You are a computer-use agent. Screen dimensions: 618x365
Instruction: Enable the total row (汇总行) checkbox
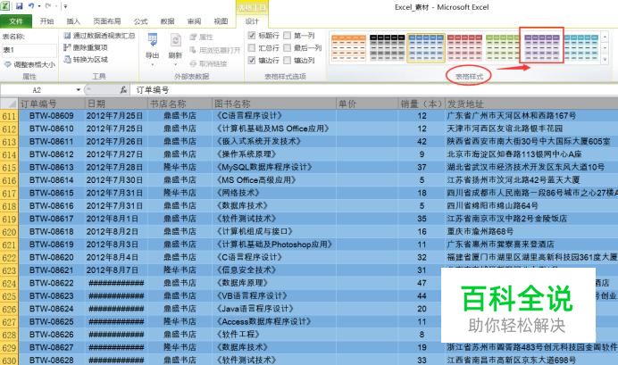(x=252, y=47)
